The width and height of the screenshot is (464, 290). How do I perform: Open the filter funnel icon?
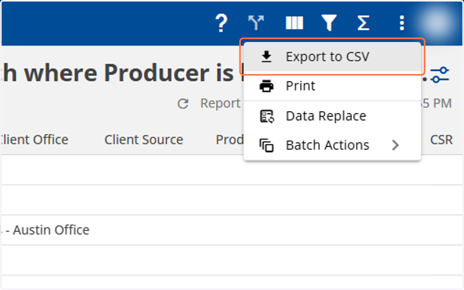329,23
